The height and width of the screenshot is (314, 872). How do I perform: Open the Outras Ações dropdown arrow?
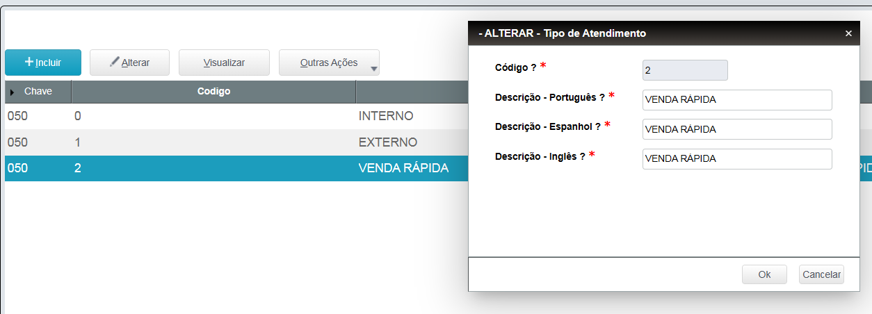coord(374,69)
